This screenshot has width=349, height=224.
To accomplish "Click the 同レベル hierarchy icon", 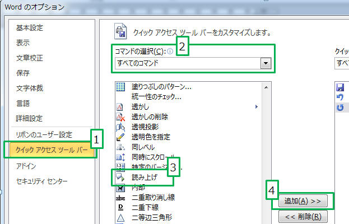I will pyautogui.click(x=120, y=147).
